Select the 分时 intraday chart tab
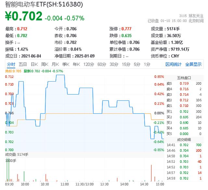The image size is (208, 190). click(11, 64)
